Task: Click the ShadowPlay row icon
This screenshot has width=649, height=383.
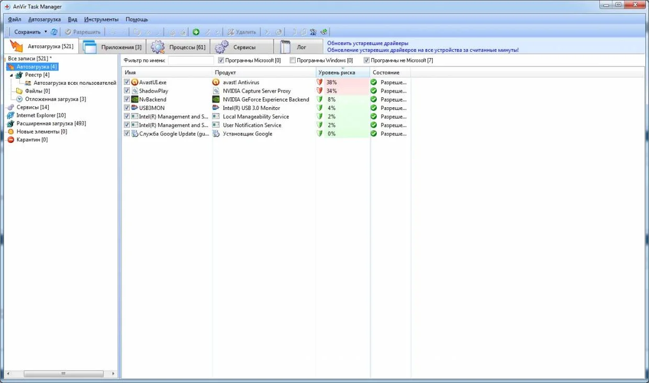Action: click(x=135, y=91)
